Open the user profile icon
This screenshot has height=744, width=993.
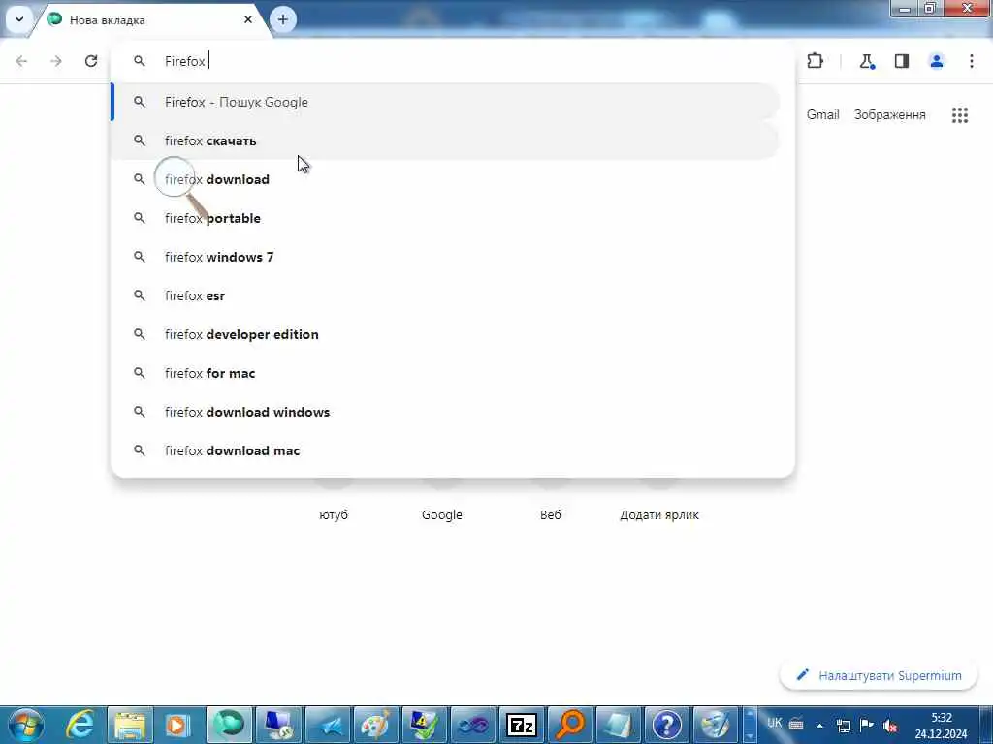tap(937, 61)
